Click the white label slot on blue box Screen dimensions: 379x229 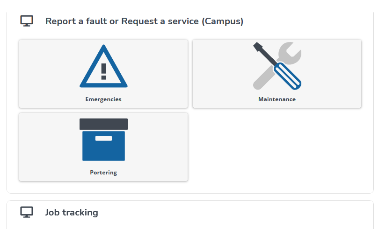coord(103,139)
